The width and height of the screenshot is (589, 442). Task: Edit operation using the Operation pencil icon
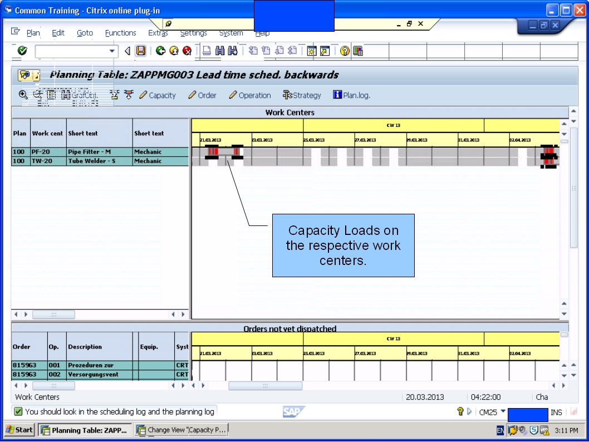click(249, 95)
